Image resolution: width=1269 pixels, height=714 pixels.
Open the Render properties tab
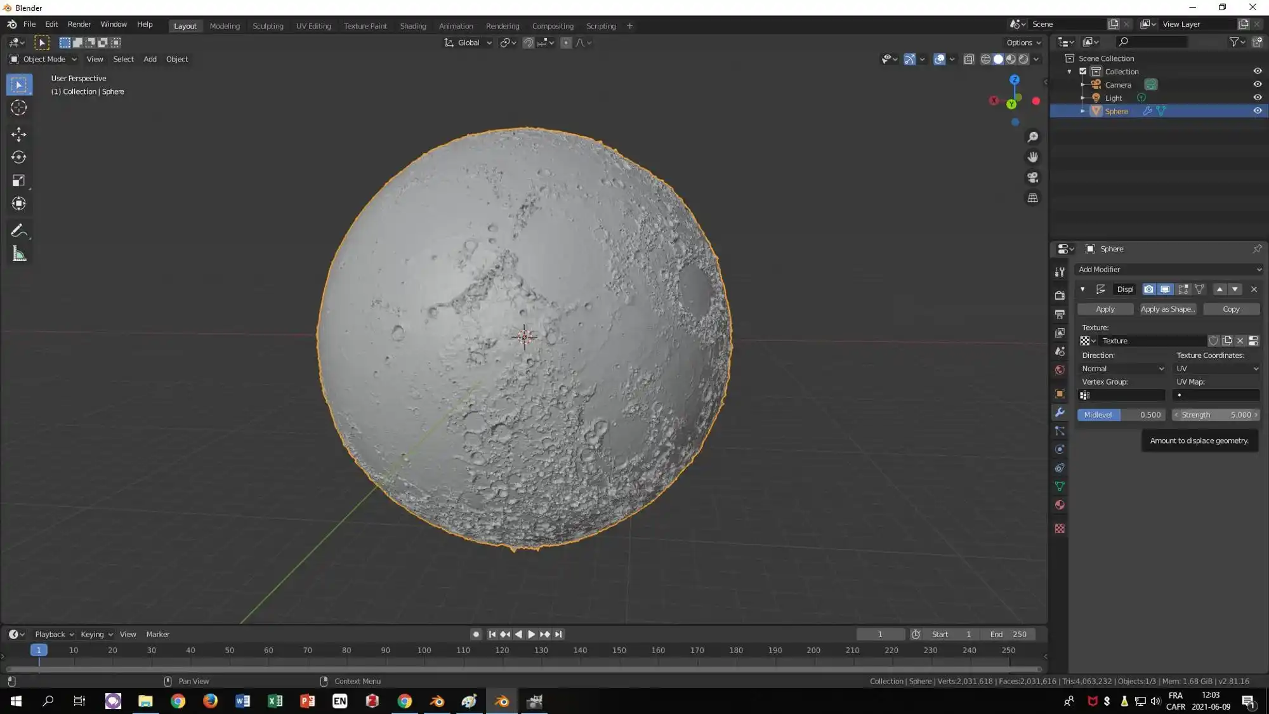(1059, 295)
